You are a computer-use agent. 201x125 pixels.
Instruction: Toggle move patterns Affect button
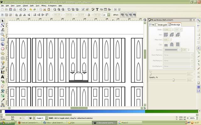point(134,15)
